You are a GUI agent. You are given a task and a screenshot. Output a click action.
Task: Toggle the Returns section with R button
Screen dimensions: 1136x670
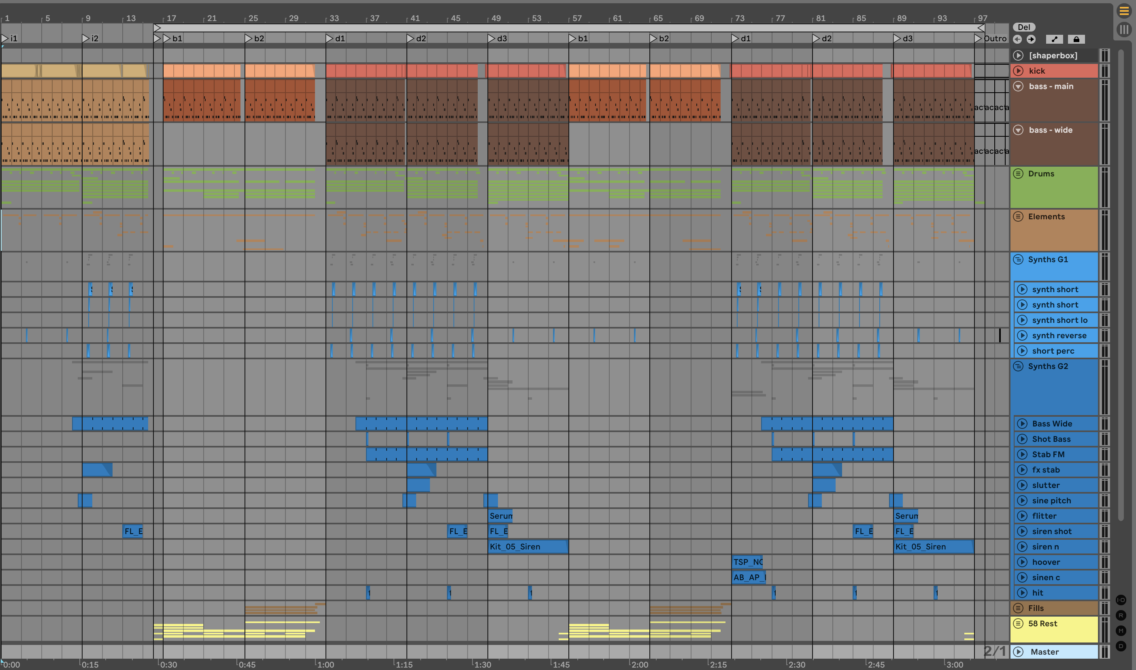tap(1121, 615)
